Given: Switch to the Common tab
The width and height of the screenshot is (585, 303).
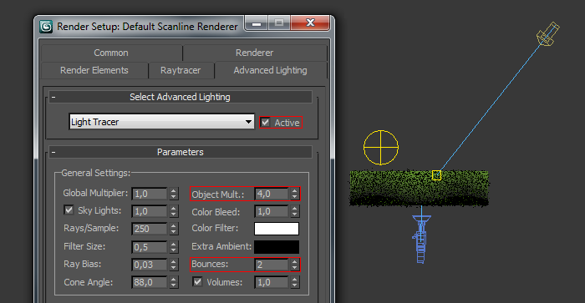Looking at the screenshot, I should click(111, 53).
